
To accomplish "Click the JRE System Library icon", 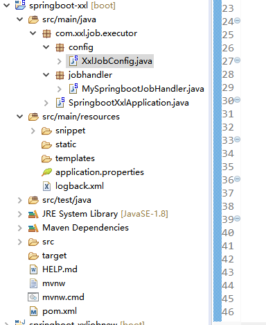I will (x=33, y=214).
